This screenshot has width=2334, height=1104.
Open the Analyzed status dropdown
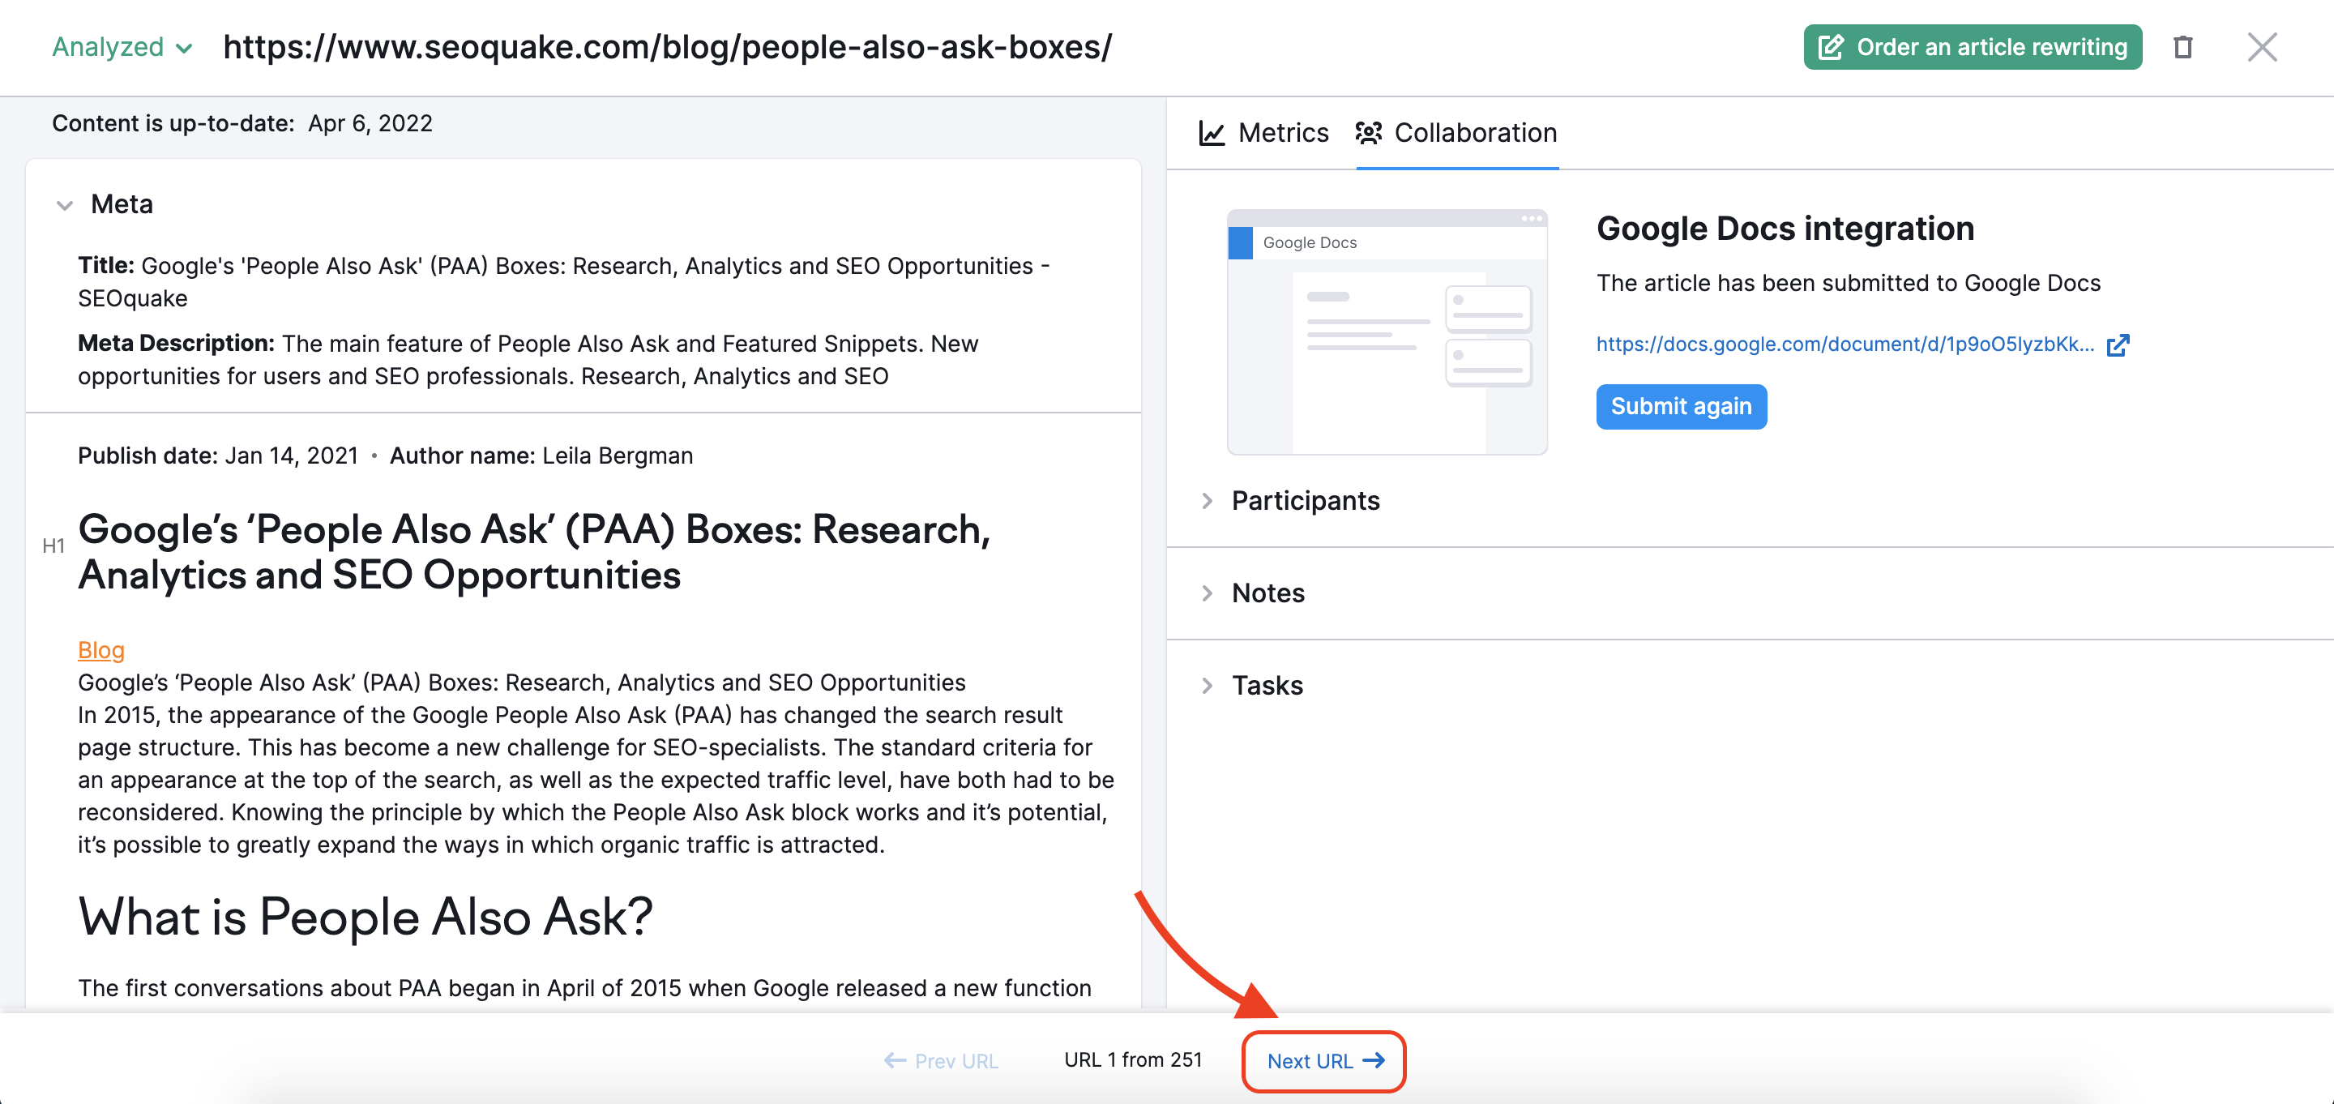(x=122, y=47)
